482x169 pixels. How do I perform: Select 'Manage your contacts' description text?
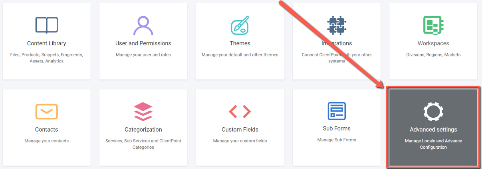(47, 141)
